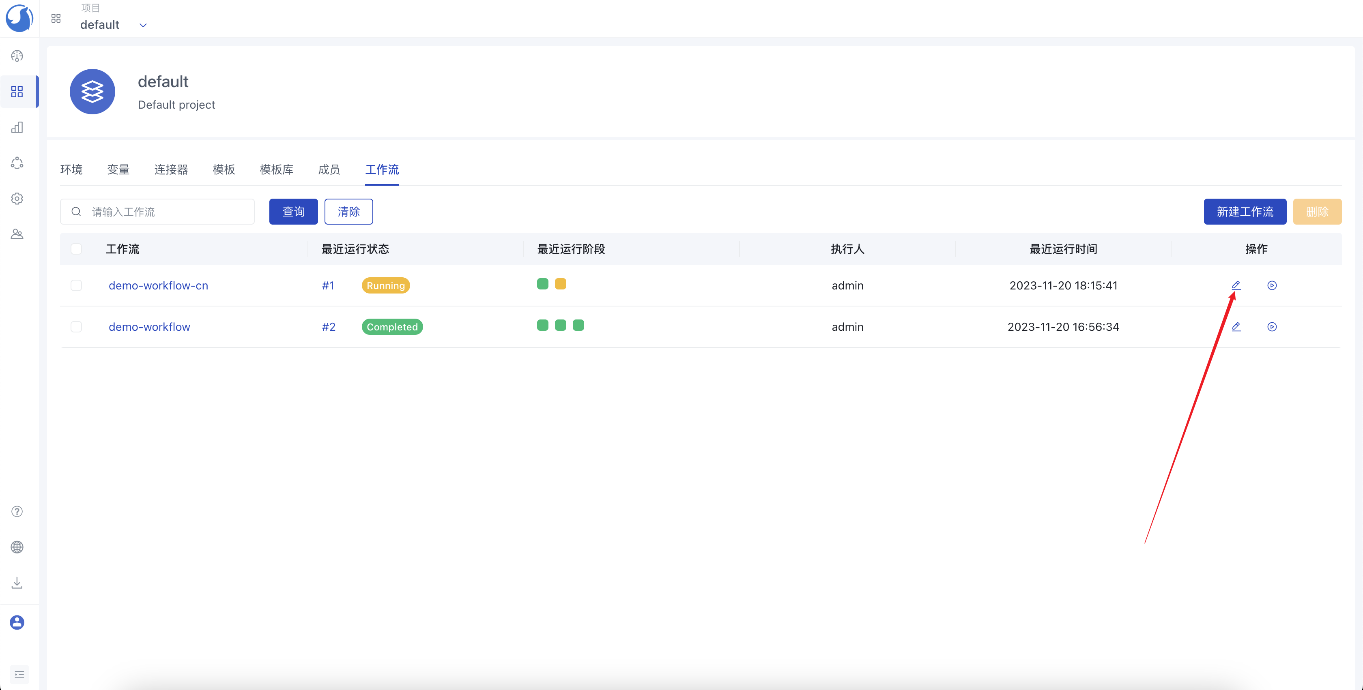Image resolution: width=1363 pixels, height=690 pixels.
Task: Open the dashboard gauge icon in sidebar
Action: (17, 56)
